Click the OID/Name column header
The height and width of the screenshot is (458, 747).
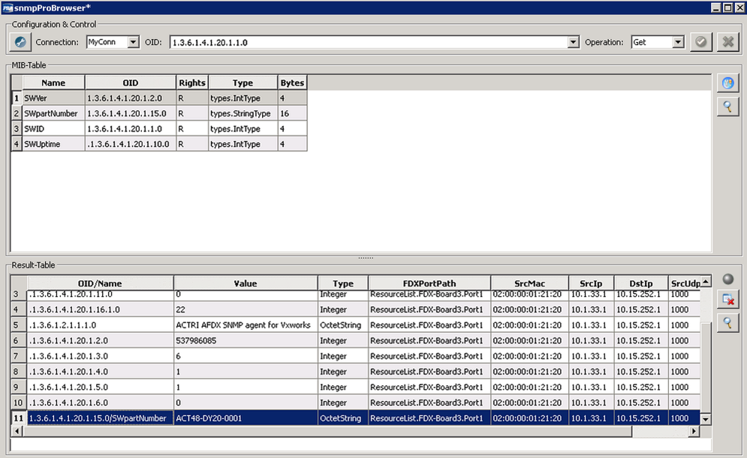[98, 283]
